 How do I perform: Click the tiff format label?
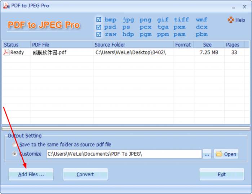(x=181, y=20)
